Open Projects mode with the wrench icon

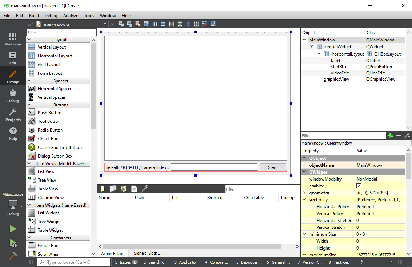tap(13, 114)
